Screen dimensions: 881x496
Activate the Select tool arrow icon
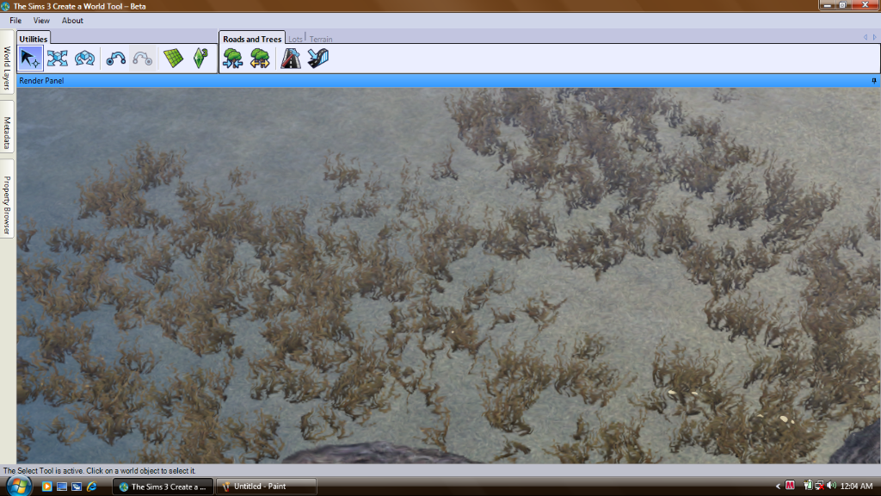(30, 59)
